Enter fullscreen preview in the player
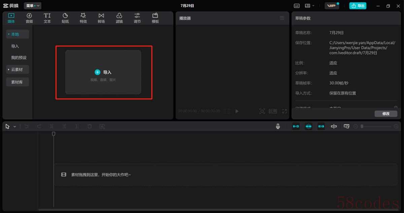The image size is (404, 213). pos(284,111)
